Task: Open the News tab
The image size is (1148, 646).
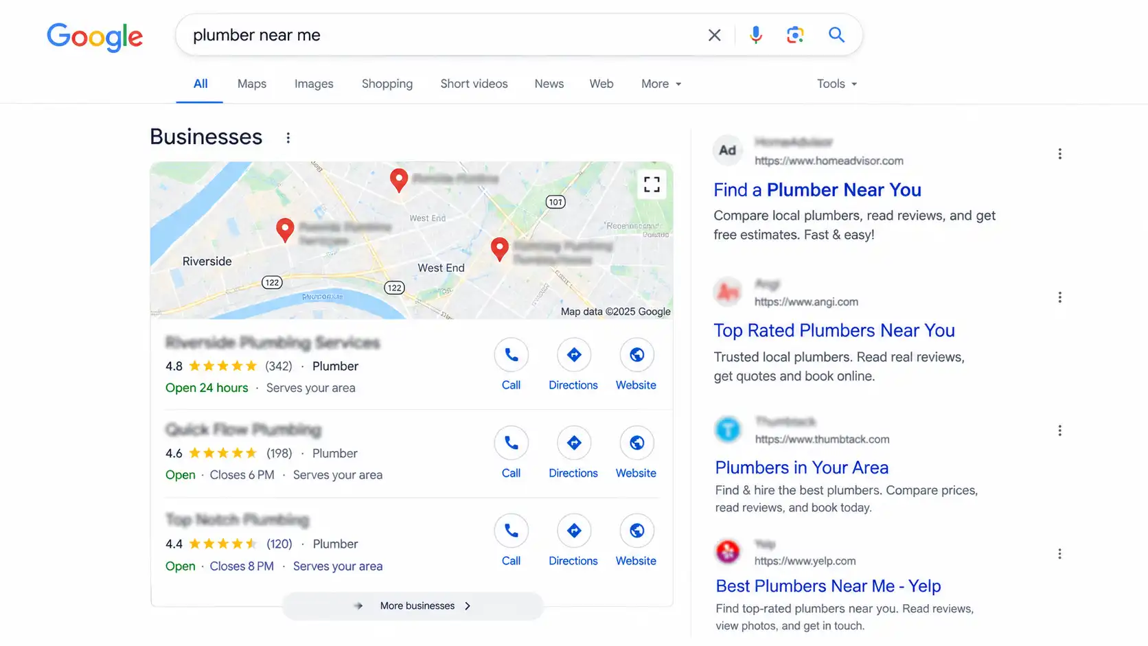Action: pyautogui.click(x=549, y=84)
